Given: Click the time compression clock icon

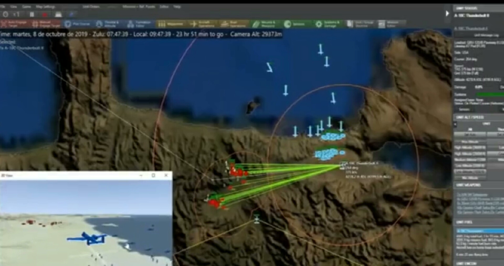Looking at the screenshot, I should tap(5, 14).
